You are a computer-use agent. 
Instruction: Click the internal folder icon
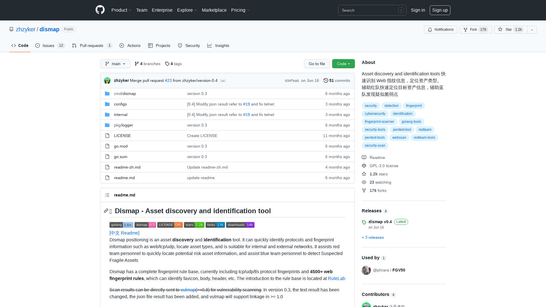[x=107, y=115]
